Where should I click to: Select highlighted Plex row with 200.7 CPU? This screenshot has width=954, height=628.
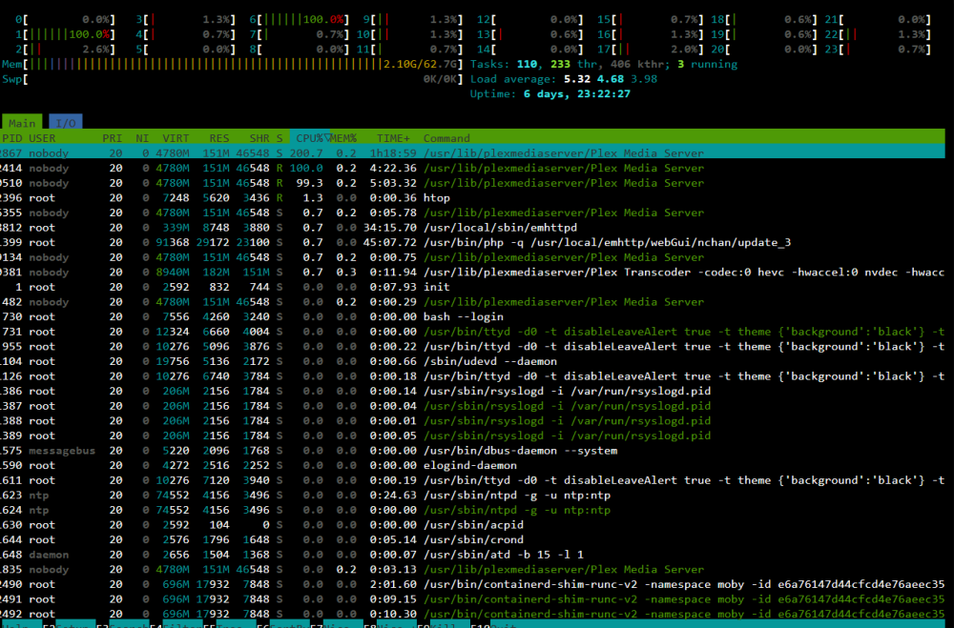tap(473, 153)
